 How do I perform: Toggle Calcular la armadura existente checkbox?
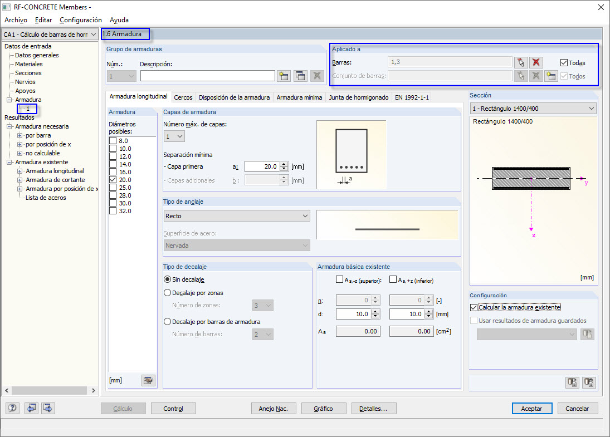coord(474,307)
